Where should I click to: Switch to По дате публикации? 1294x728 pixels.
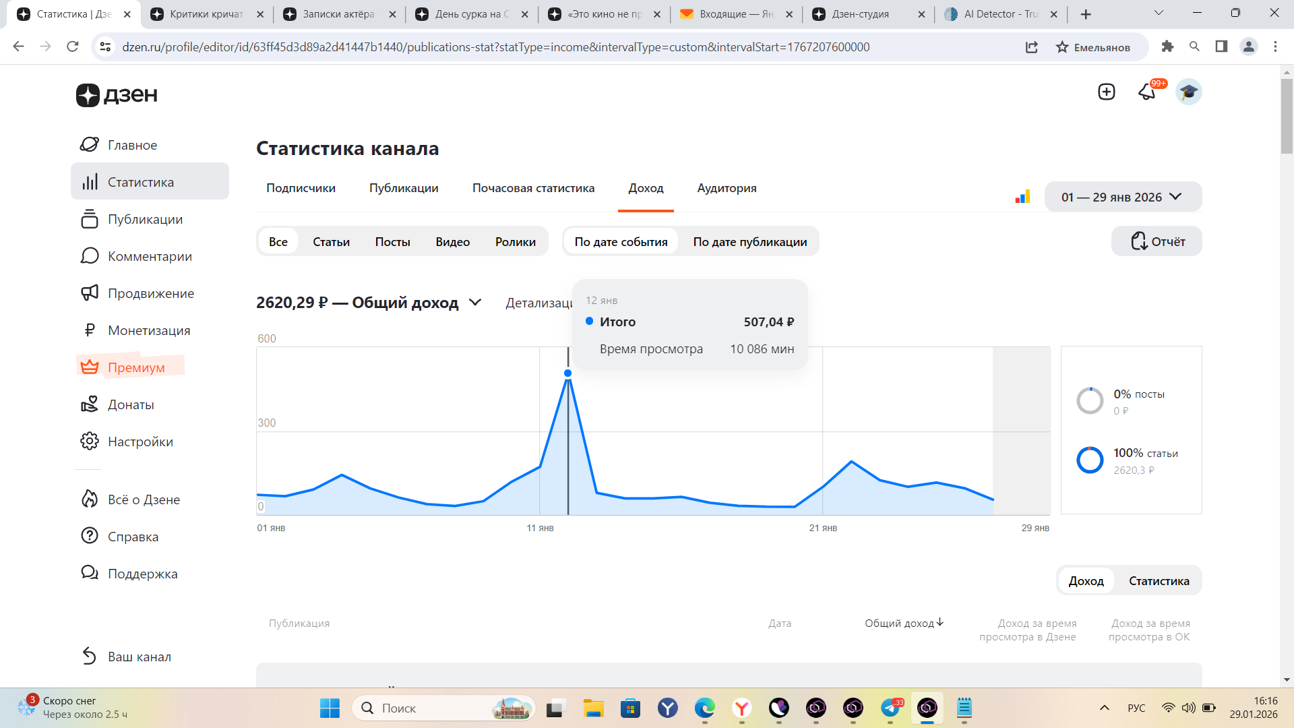pyautogui.click(x=749, y=241)
